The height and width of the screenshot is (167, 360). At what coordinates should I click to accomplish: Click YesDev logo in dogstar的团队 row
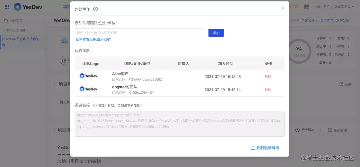88,89
